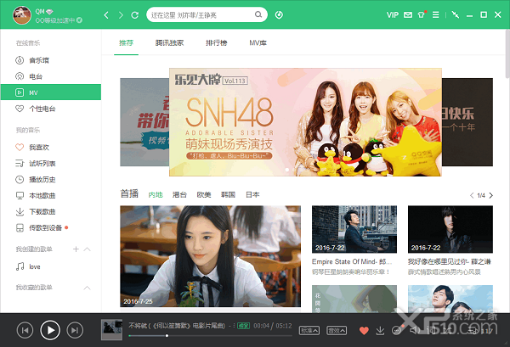510x347 pixels.
Task: Open the 我好像在哪里见过你 title link
Action: coord(450,261)
